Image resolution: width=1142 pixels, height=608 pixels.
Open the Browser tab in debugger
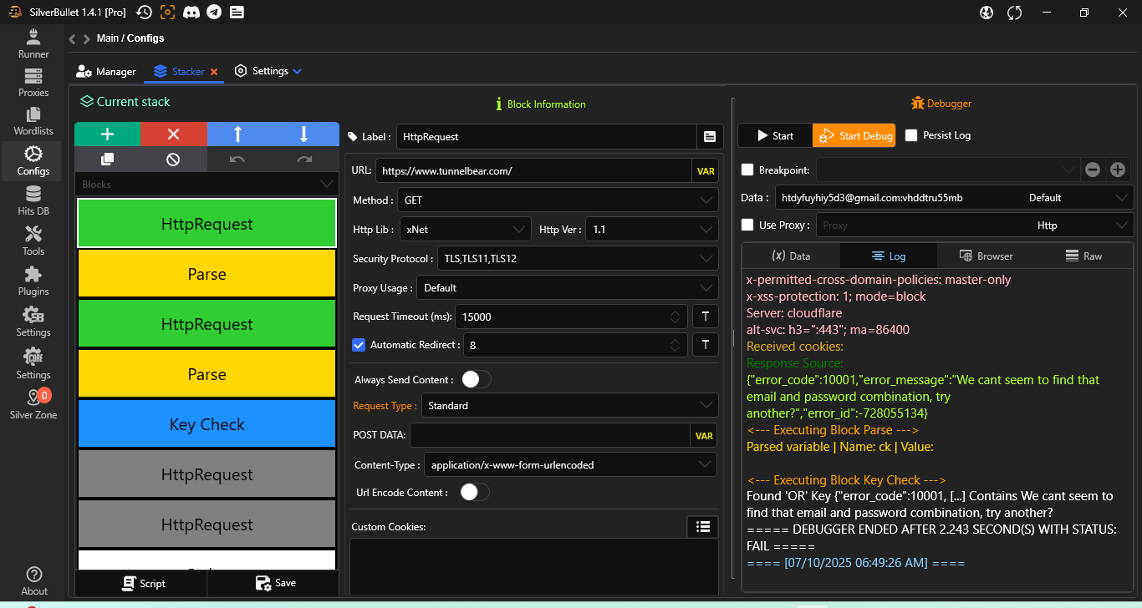point(985,256)
